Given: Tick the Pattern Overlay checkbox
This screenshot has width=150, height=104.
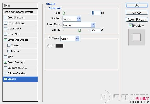Looking at the screenshot, I should coord(5,73).
